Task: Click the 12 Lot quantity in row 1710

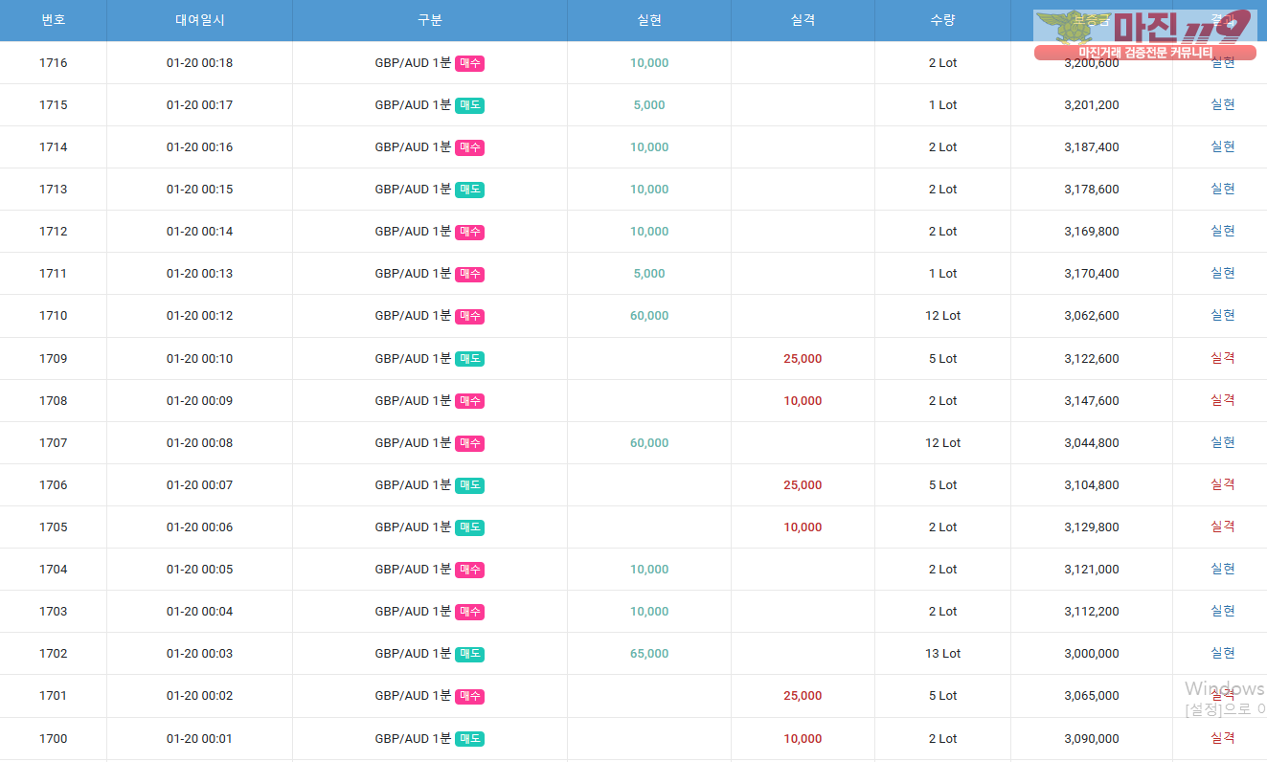Action: click(942, 316)
